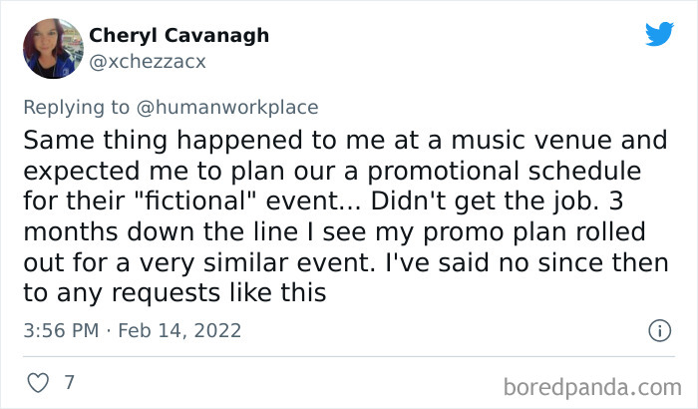Image resolution: width=698 pixels, height=409 pixels.
Task: Open Cheryl Cavanagh's profile picture
Action: [52, 49]
